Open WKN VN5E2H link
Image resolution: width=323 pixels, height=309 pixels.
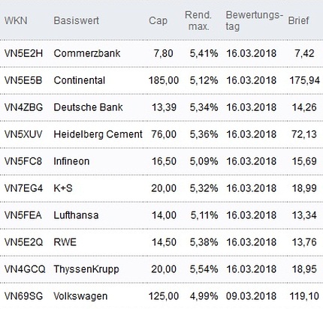[23, 53]
